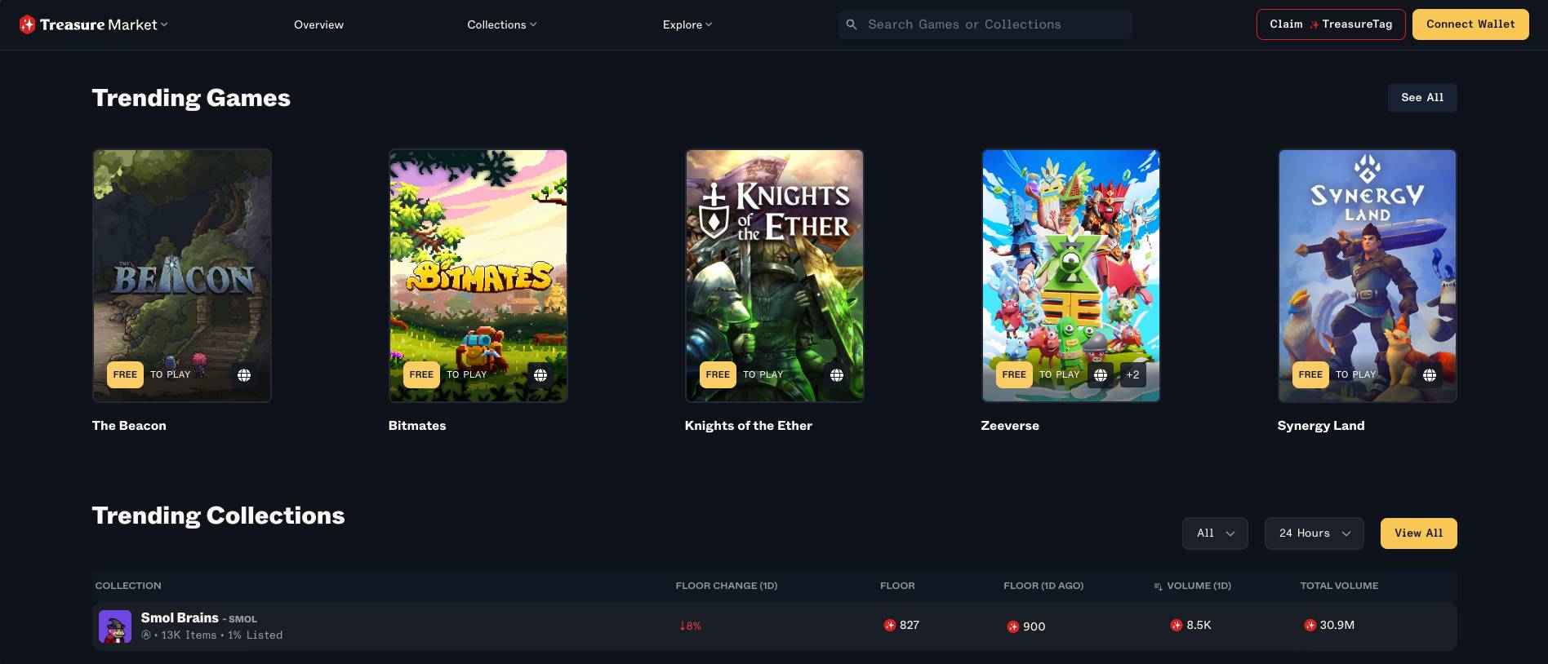Click the Arbitrum chain icon under Smol Brains
Viewport: 1548px width, 664px height.
point(146,635)
